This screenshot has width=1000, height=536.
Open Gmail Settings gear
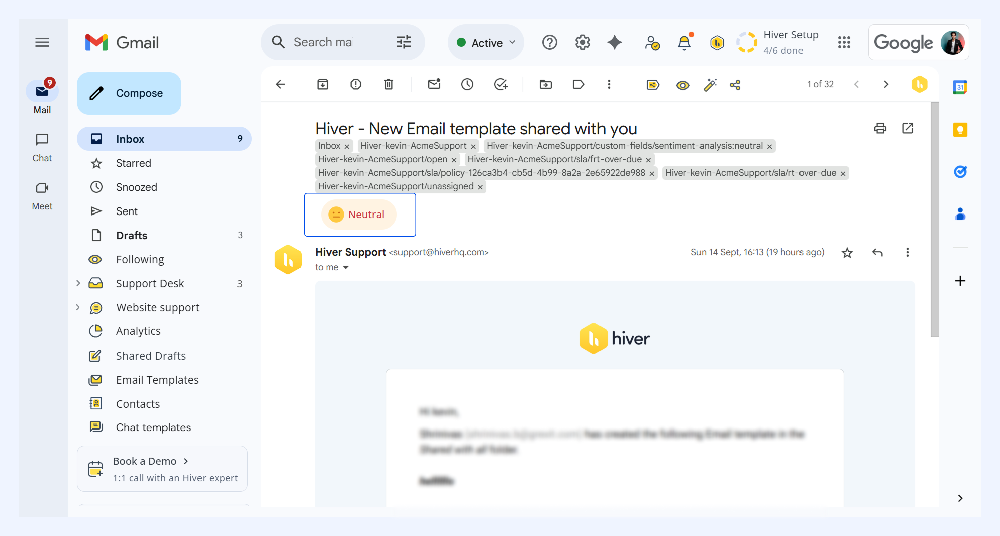coord(583,42)
